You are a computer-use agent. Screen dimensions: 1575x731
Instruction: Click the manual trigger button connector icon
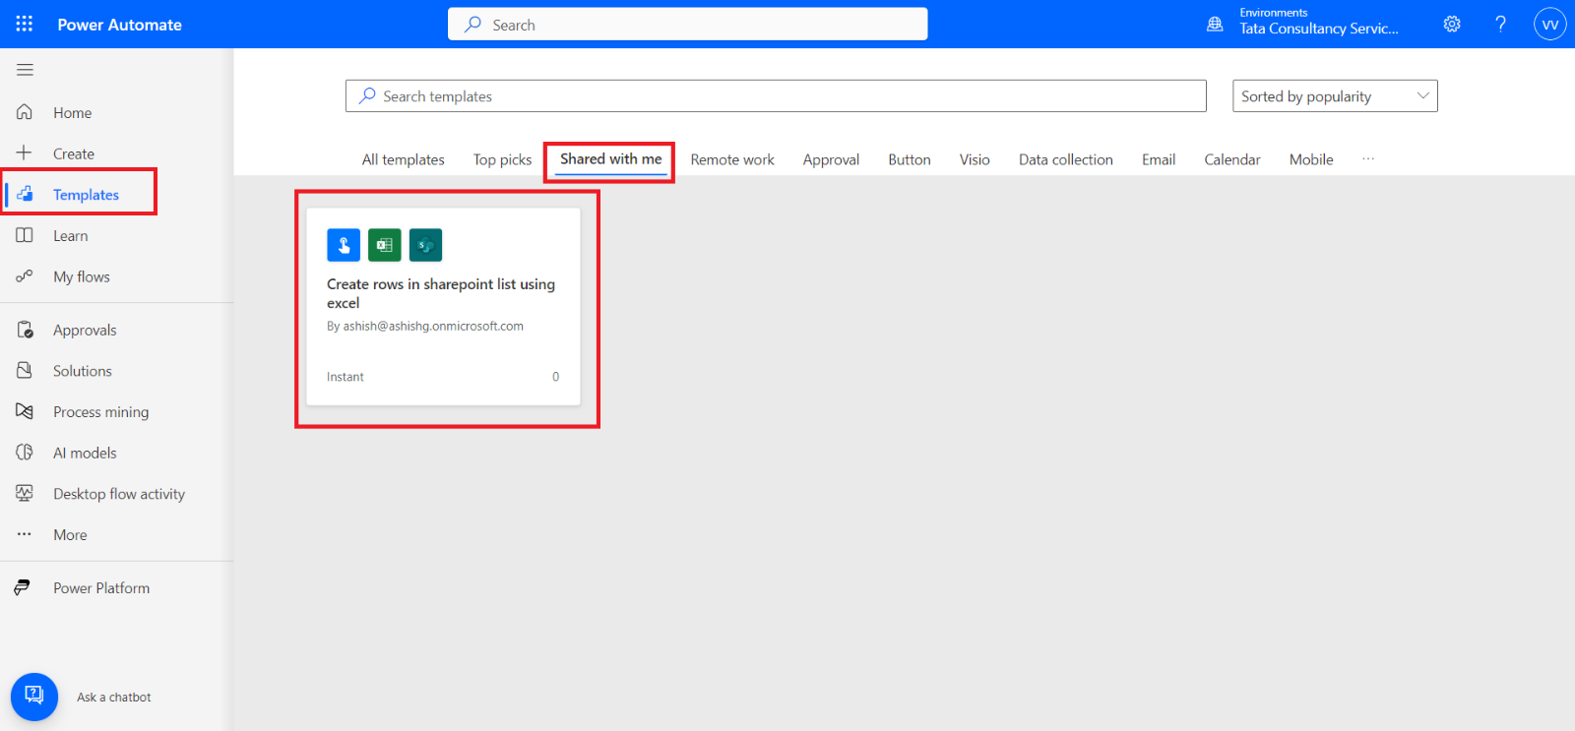(x=344, y=245)
